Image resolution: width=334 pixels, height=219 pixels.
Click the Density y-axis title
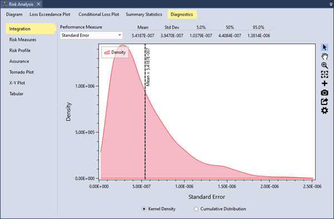click(68, 112)
